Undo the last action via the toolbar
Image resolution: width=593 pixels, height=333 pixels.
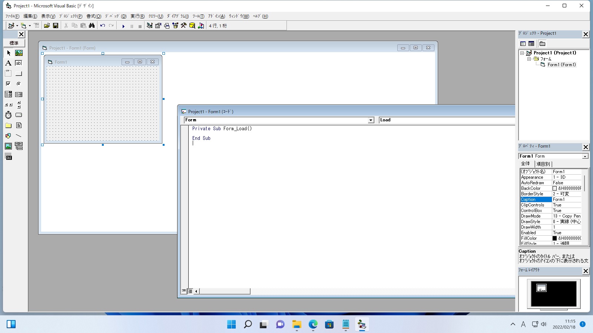[103, 26]
